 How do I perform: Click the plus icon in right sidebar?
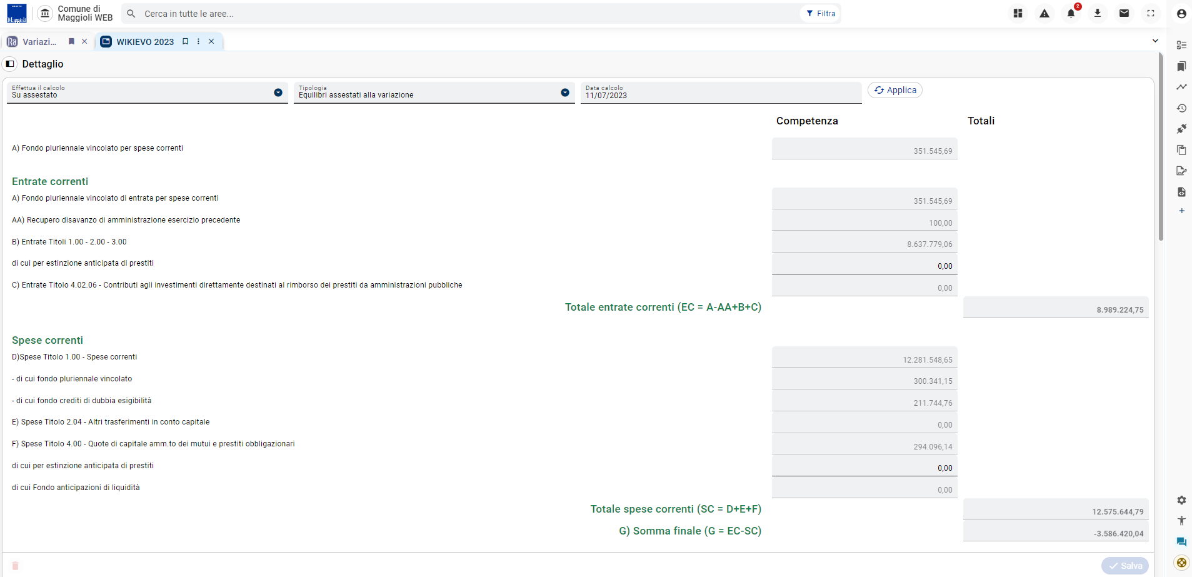(1181, 211)
